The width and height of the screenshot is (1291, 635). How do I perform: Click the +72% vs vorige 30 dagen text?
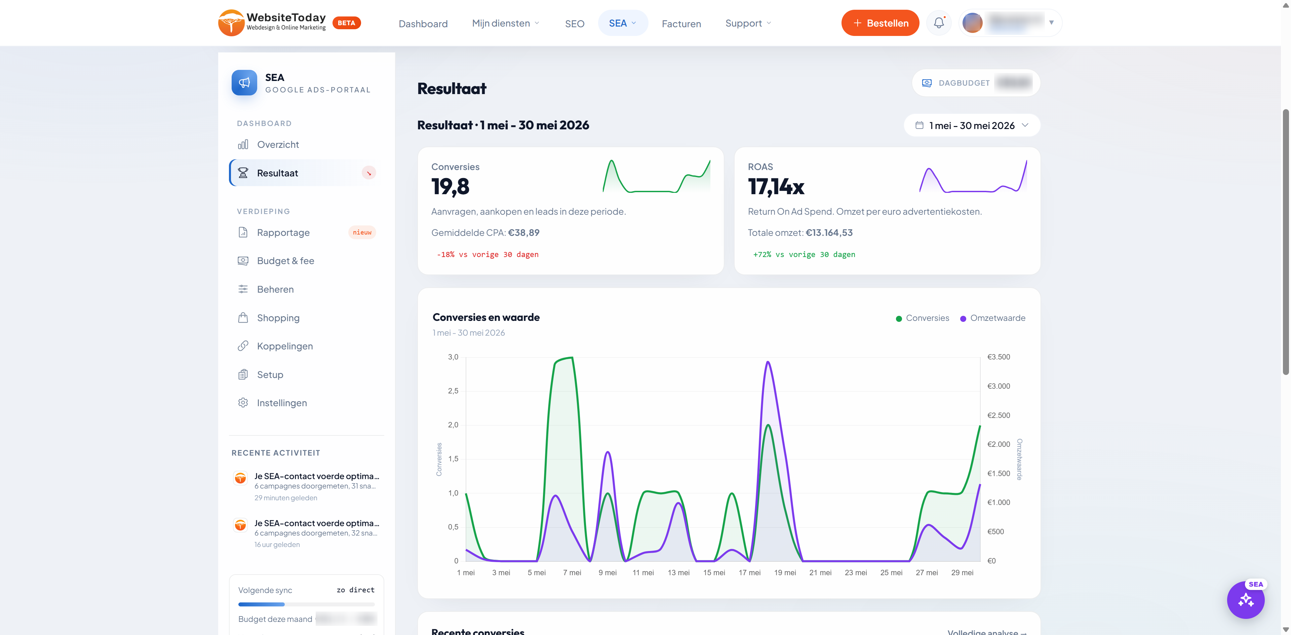pyautogui.click(x=804, y=254)
